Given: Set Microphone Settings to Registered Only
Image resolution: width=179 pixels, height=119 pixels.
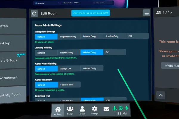Looking at the screenshot, I should [x=69, y=36].
